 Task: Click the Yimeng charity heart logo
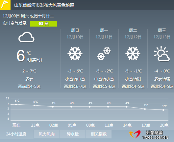click(135, 134)
